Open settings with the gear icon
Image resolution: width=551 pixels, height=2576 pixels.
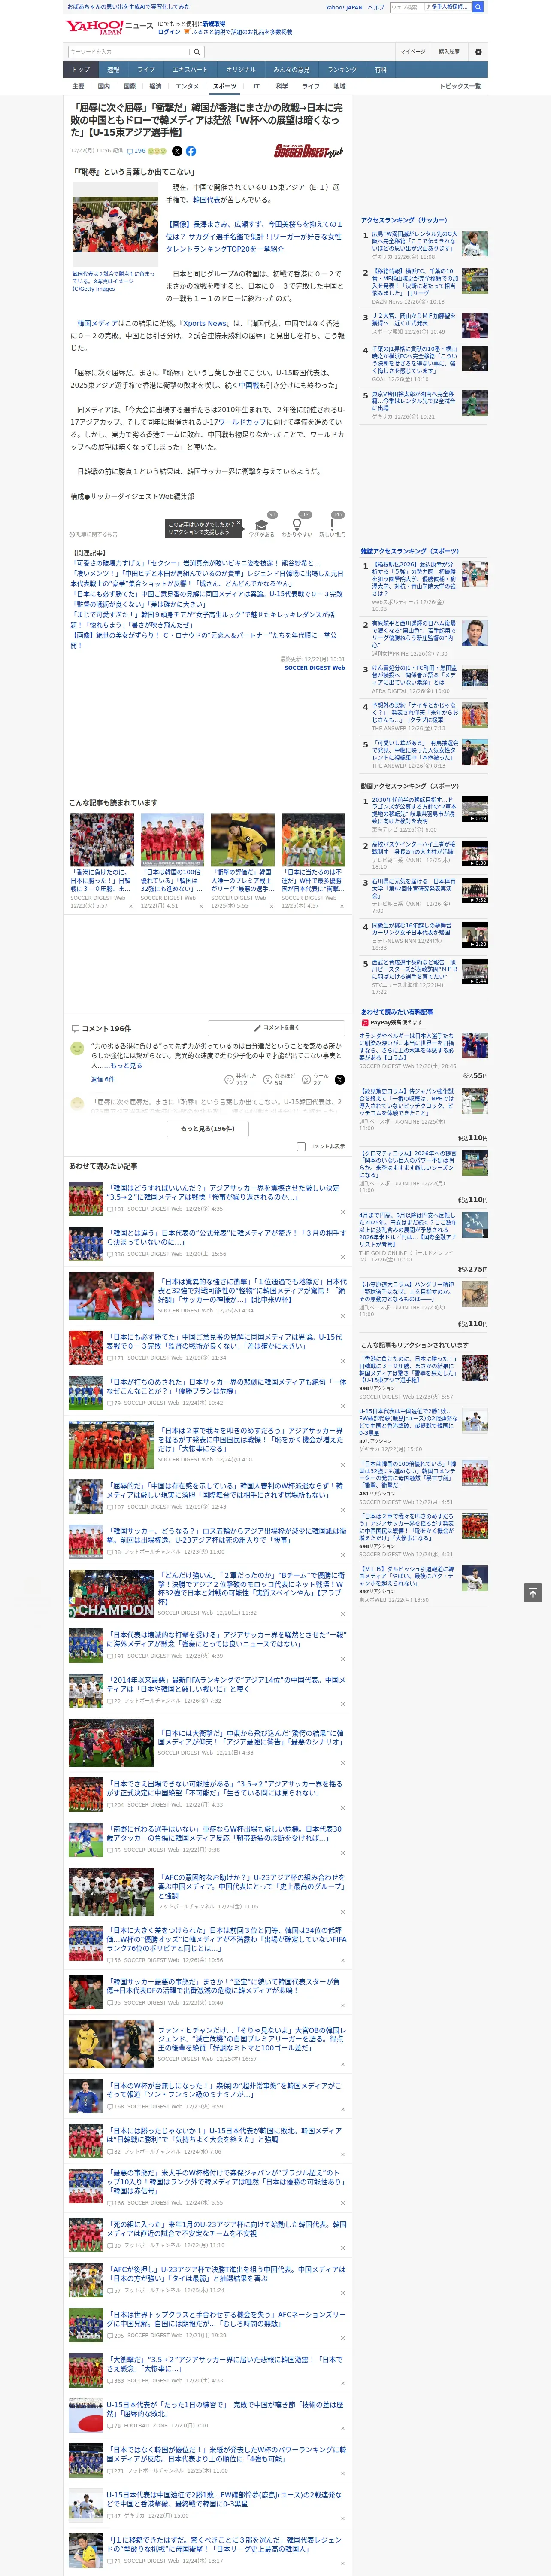478,52
